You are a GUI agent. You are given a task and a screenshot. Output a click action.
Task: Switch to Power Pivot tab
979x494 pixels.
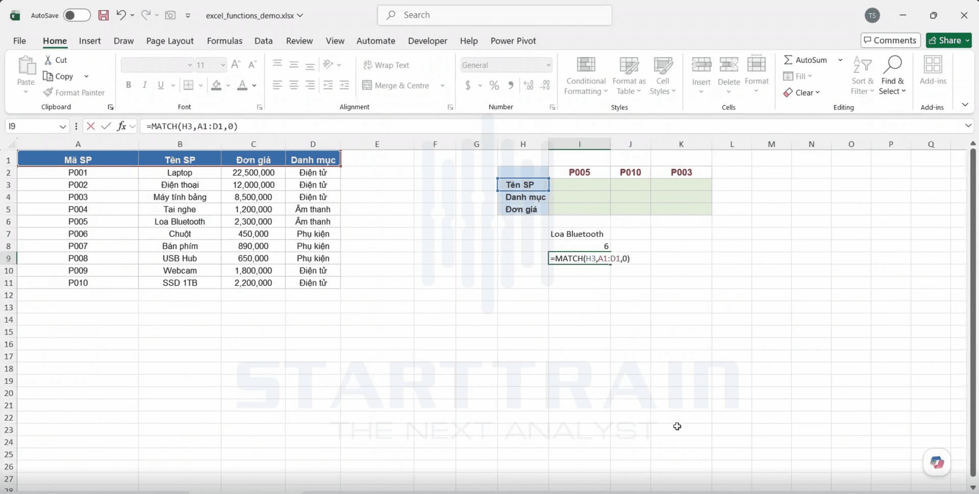click(x=513, y=41)
